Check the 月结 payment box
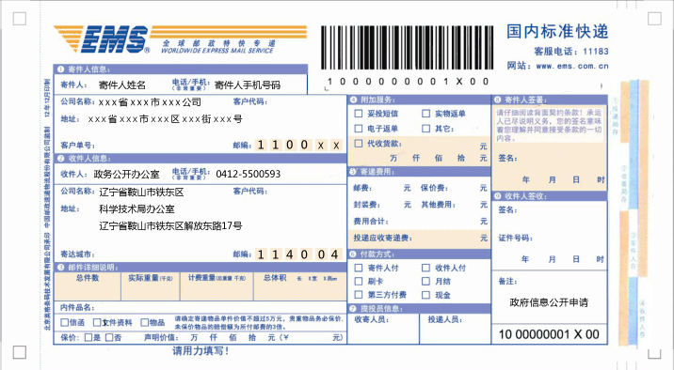 click(426, 281)
